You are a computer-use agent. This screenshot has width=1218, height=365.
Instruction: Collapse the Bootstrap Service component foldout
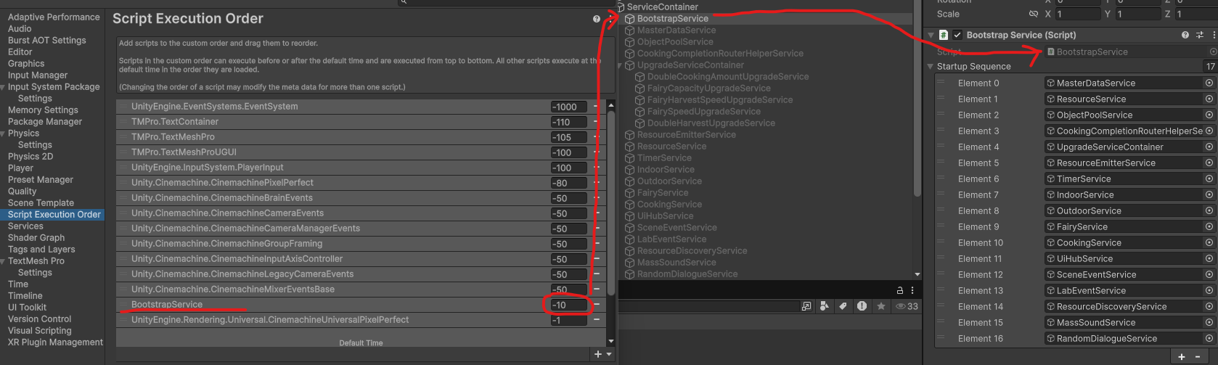[x=931, y=35]
